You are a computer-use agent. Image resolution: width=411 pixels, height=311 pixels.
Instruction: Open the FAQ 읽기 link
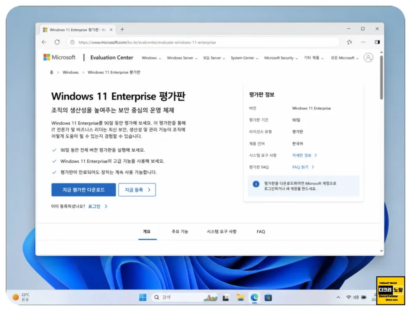pos(303,167)
